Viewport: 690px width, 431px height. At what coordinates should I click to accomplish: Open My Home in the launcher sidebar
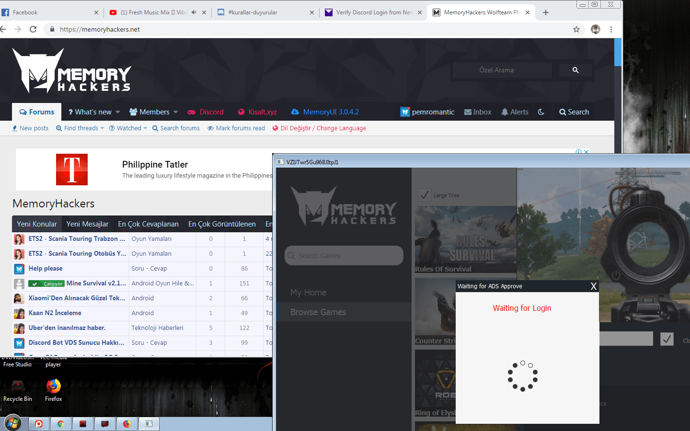coord(308,293)
